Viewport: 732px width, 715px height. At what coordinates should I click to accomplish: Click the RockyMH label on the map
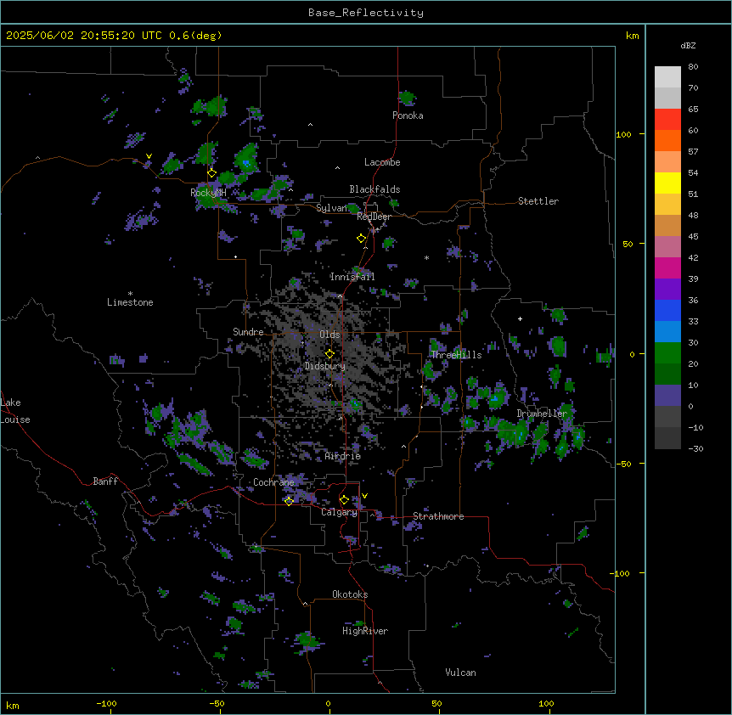click(x=208, y=192)
